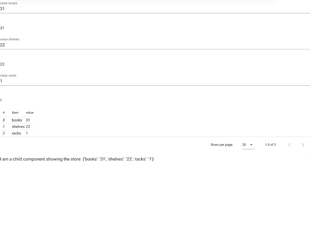Open the rows per page dropdown arrow
Screen dimensions: 310x248
tap(251, 145)
